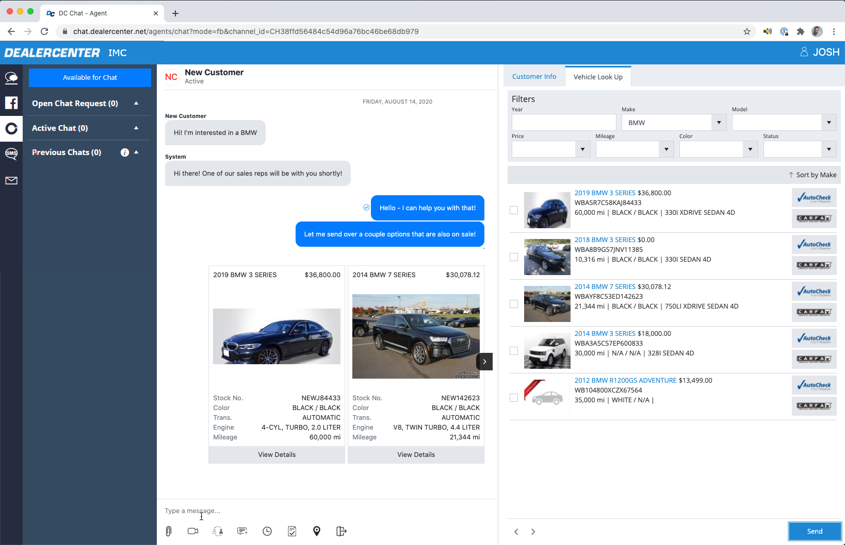The width and height of the screenshot is (845, 545).
Task: View Details of 2019 BMW 3 Series card
Action: (x=277, y=455)
